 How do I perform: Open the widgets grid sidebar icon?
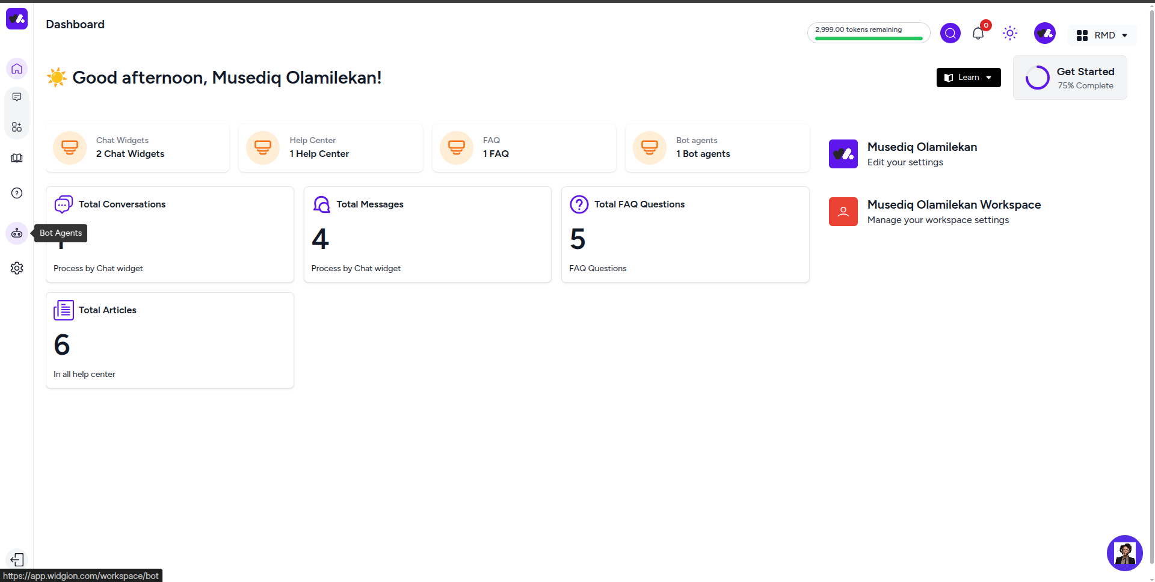click(17, 127)
